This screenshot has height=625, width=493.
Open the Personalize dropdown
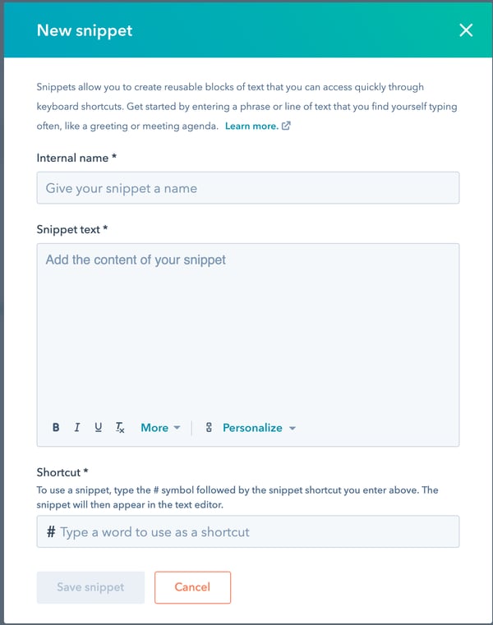(x=259, y=428)
